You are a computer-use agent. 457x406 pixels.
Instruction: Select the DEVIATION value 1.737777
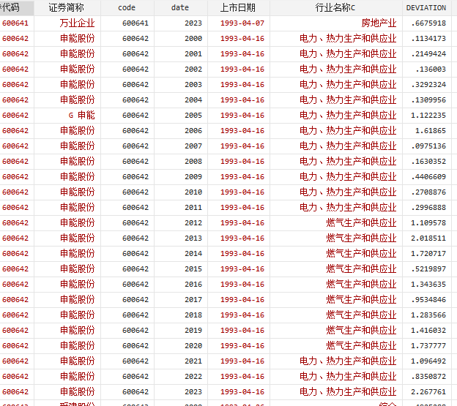coord(428,346)
